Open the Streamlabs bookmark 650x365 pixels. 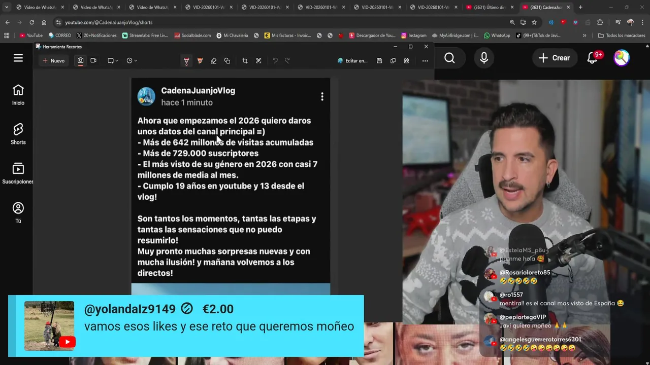145,35
